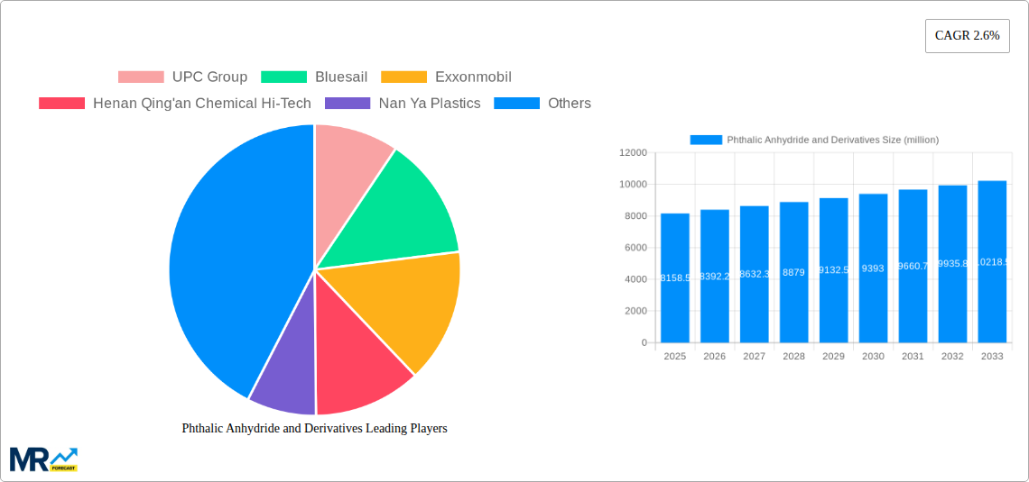Click the 8000 y-axis label
This screenshot has width=1029, height=482.
click(x=635, y=216)
